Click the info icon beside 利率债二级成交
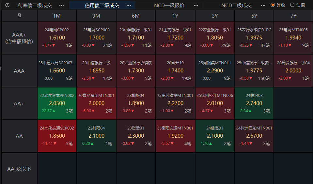This screenshot has height=184, width=313. 7,5
